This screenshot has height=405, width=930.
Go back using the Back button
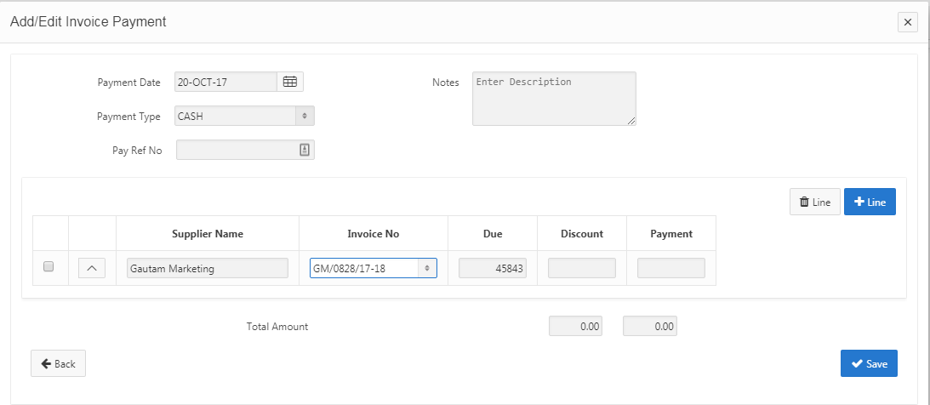pyautogui.click(x=58, y=363)
